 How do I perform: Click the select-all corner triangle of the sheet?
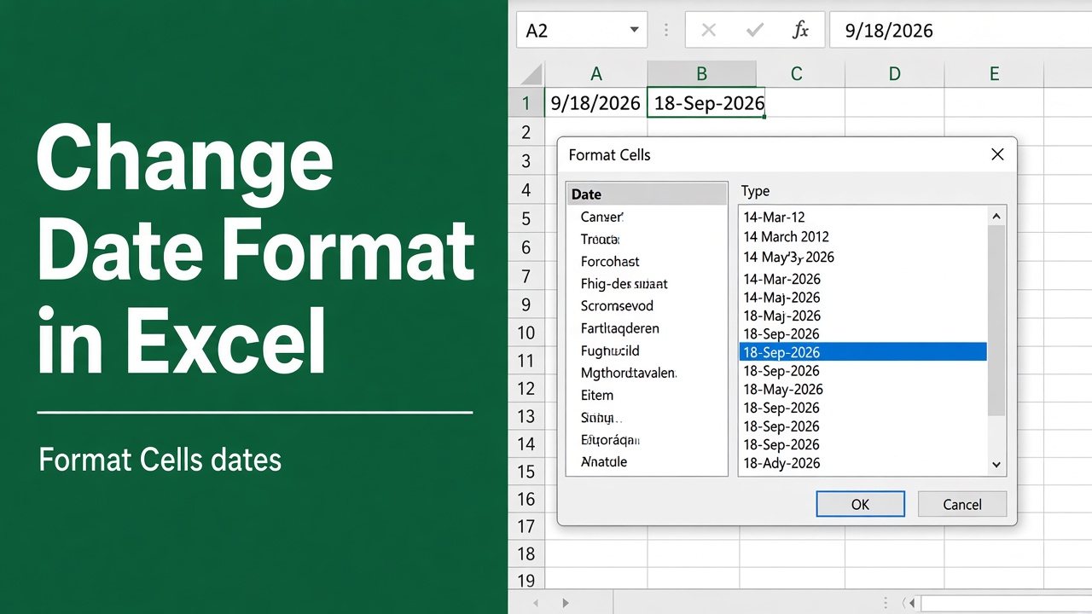531,73
